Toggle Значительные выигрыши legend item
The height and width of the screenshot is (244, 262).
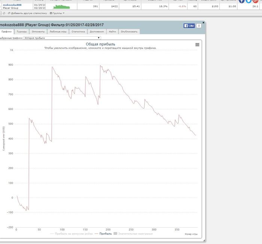(133, 234)
